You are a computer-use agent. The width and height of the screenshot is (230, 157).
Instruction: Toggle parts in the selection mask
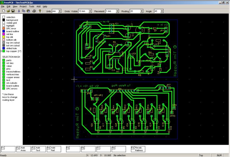click(4, 60)
